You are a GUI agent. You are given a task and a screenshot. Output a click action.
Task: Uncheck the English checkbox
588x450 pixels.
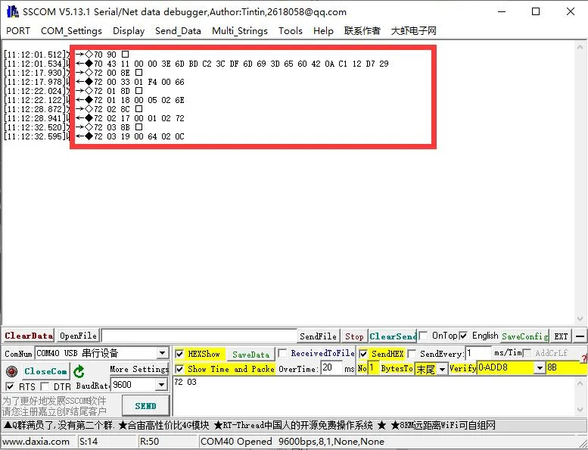pyautogui.click(x=463, y=336)
